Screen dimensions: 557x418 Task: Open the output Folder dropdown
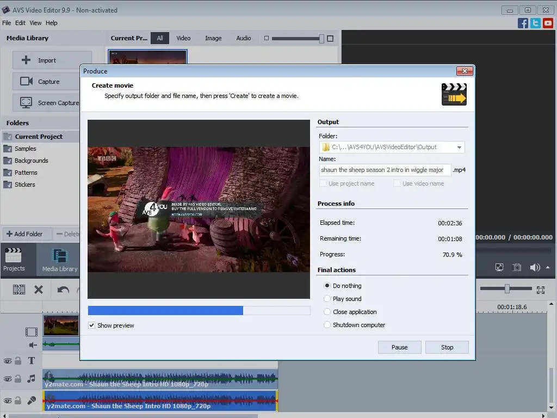click(459, 147)
